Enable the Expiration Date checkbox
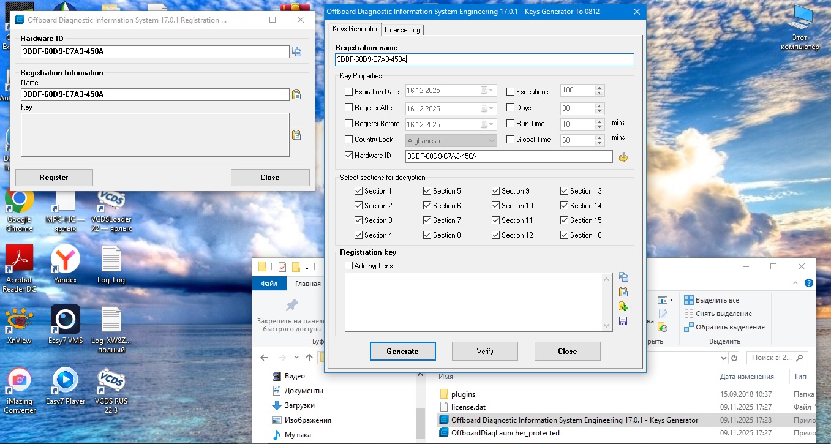Image resolution: width=831 pixels, height=444 pixels. [349, 92]
